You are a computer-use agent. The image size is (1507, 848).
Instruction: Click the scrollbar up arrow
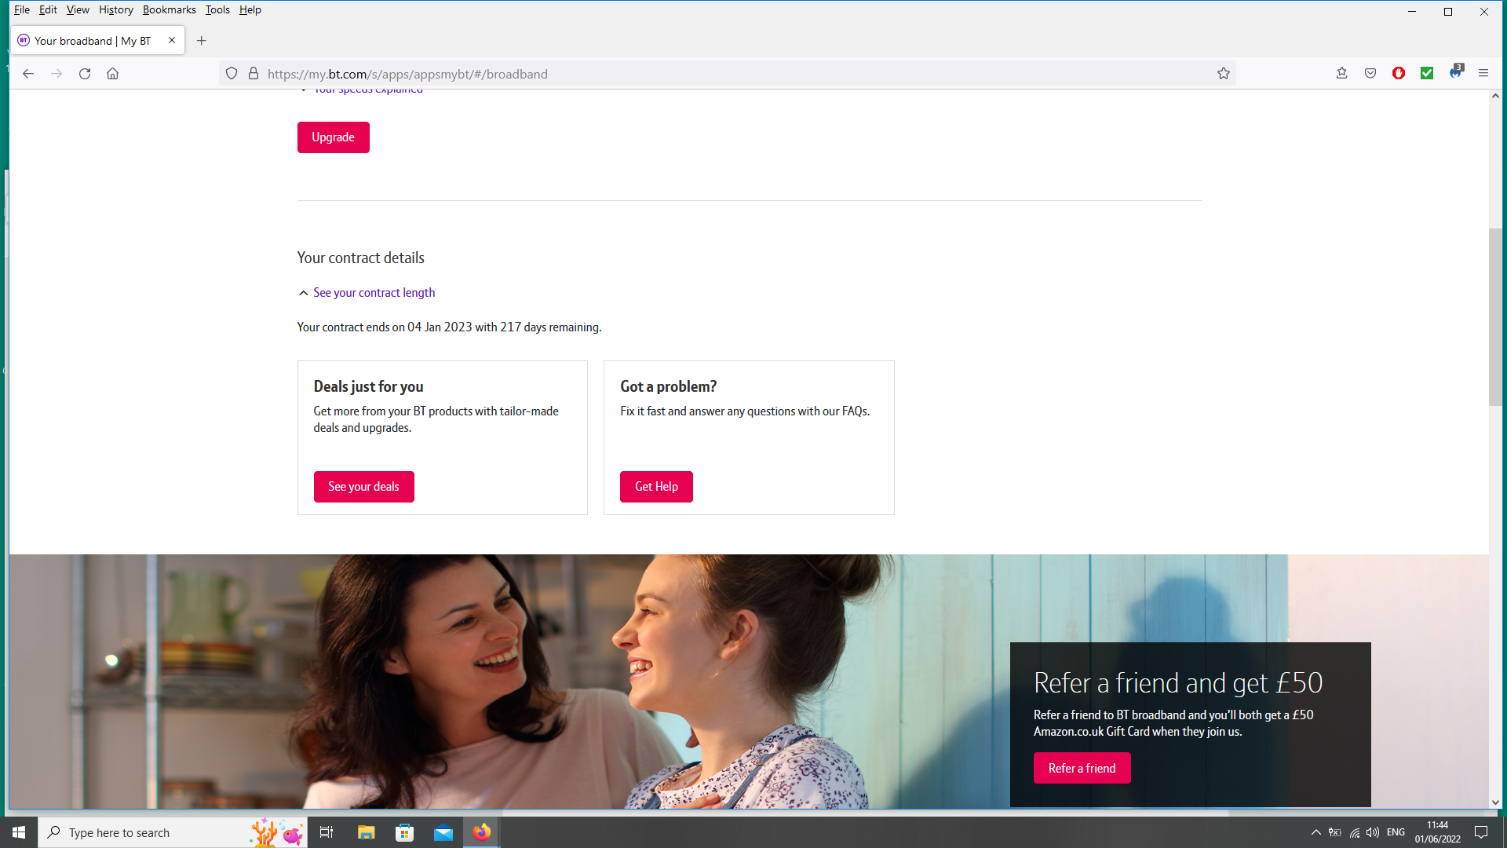point(1495,96)
